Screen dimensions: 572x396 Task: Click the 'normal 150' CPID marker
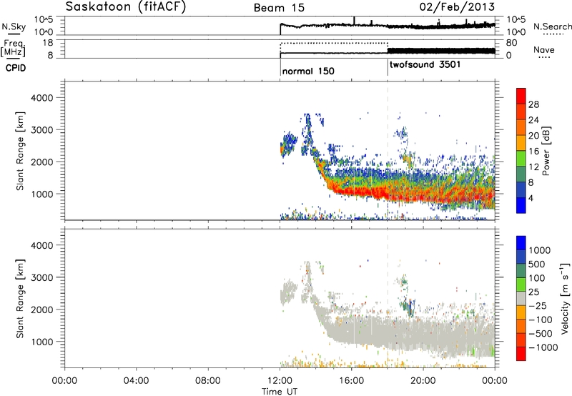(x=308, y=71)
